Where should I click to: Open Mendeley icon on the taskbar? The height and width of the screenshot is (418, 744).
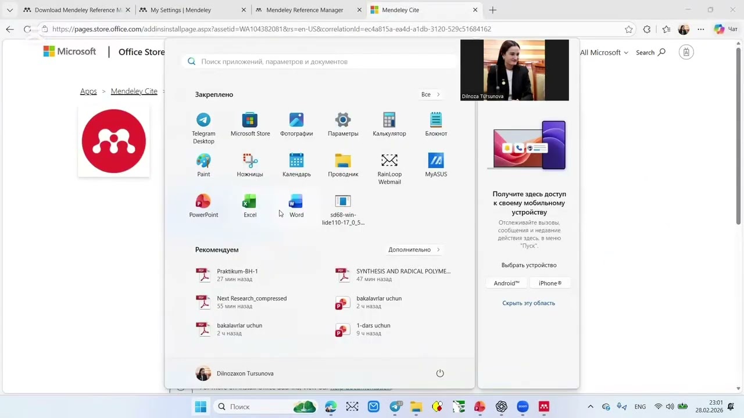tap(543, 407)
